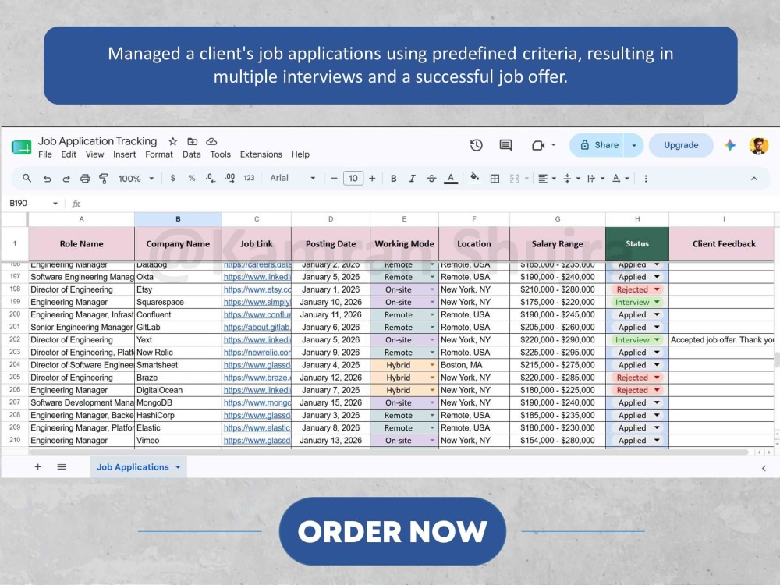Open the New Relic job link
The image size is (780, 585).
(x=257, y=353)
